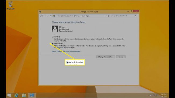Click the Change Account Type button

(x=106, y=57)
